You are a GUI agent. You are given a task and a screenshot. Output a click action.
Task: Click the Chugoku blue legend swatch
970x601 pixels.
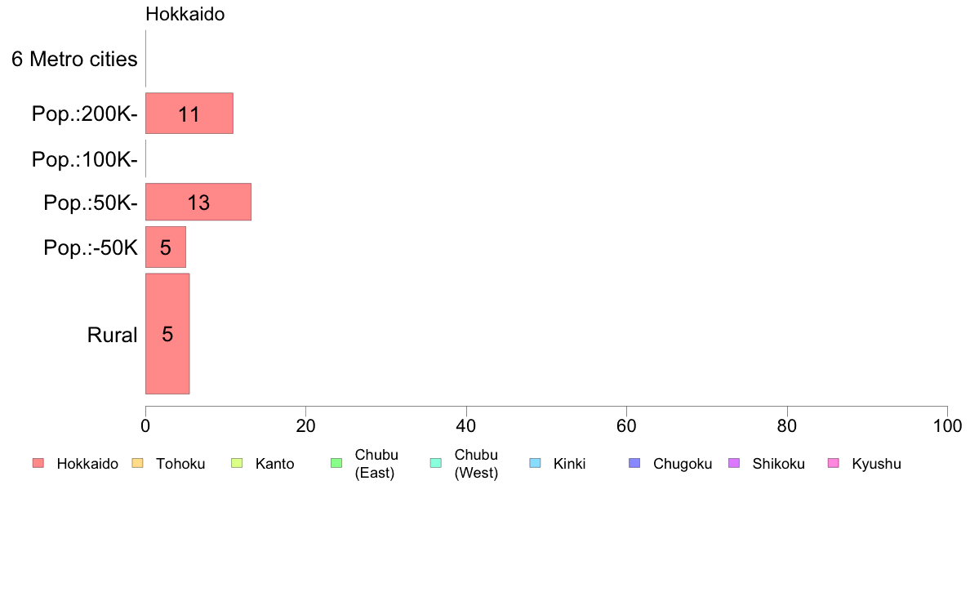pos(634,463)
